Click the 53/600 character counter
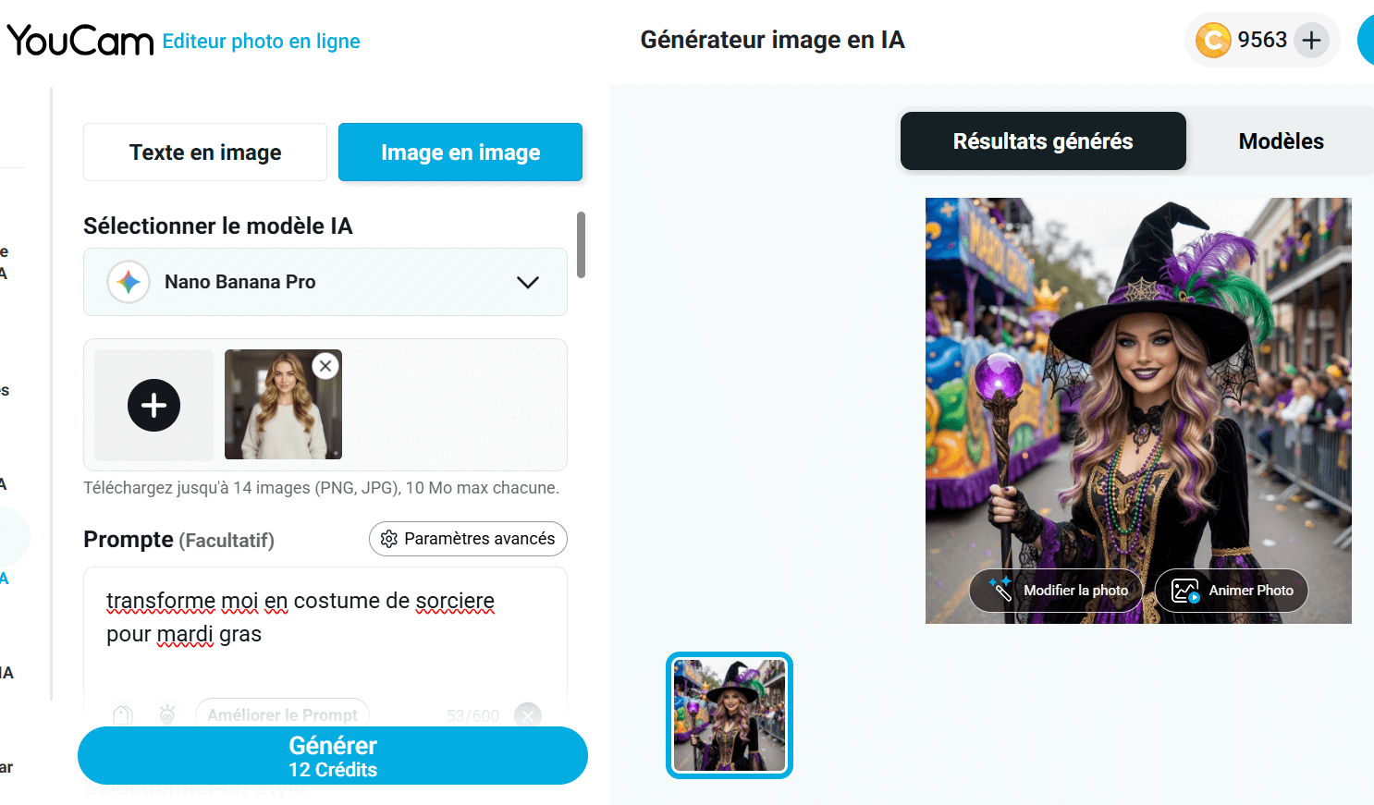This screenshot has width=1374, height=805. [472, 716]
